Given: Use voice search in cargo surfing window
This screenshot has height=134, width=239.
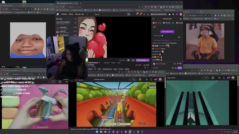Looking at the screenshot, I should pos(213,78).
